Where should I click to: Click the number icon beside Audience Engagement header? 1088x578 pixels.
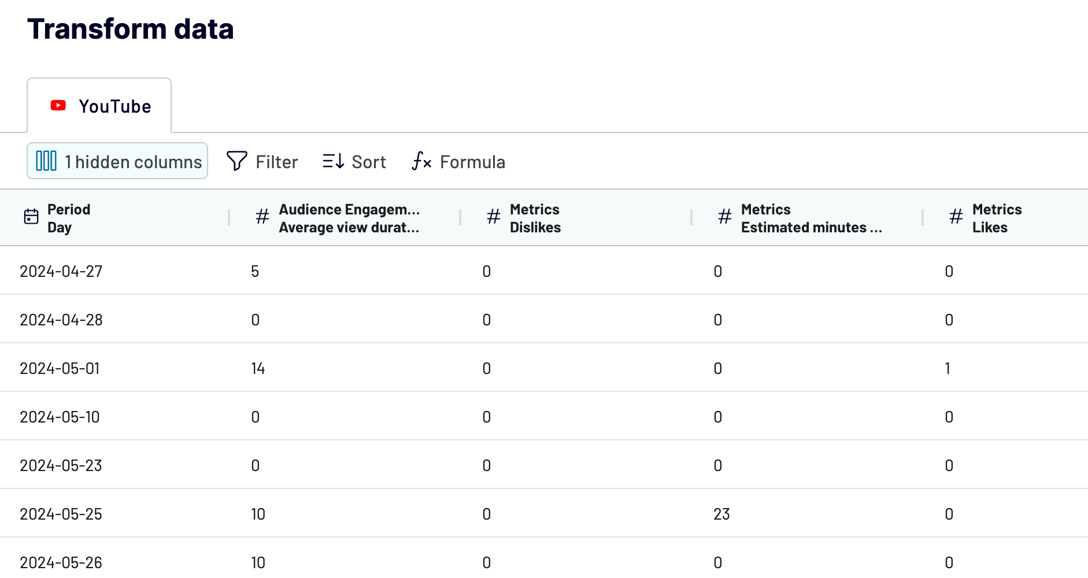pyautogui.click(x=262, y=217)
